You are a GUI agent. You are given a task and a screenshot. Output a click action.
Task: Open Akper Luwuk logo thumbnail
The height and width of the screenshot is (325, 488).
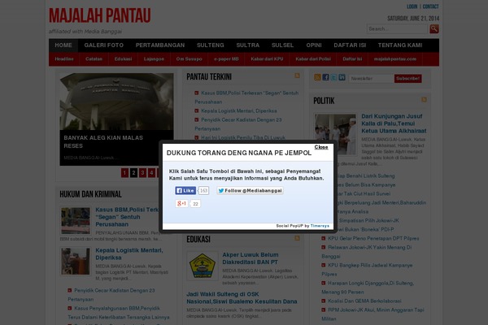[203, 266]
